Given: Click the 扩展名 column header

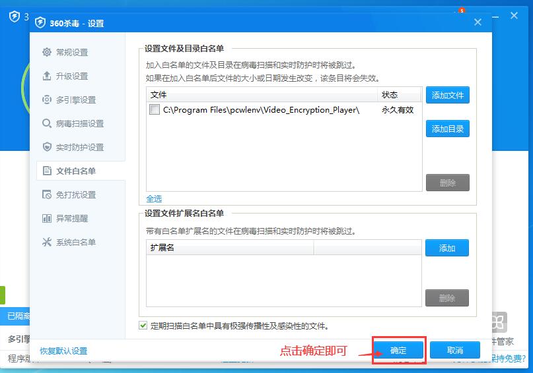Looking at the screenshot, I should [x=230, y=248].
